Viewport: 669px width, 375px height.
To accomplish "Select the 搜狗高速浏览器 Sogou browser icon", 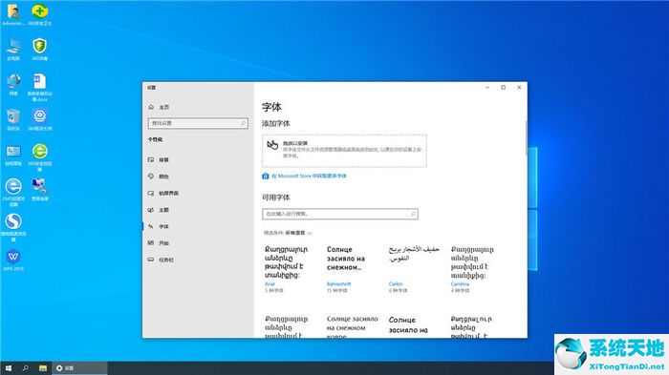I will click(13, 227).
